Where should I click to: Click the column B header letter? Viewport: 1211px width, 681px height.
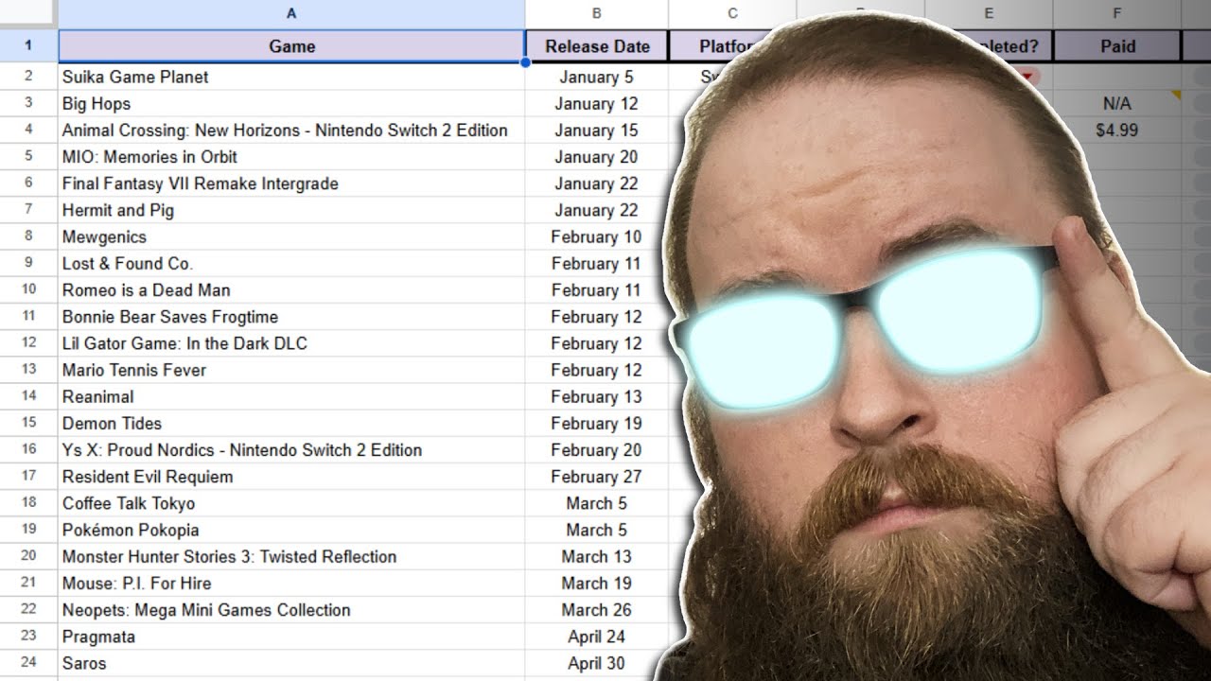click(x=597, y=14)
